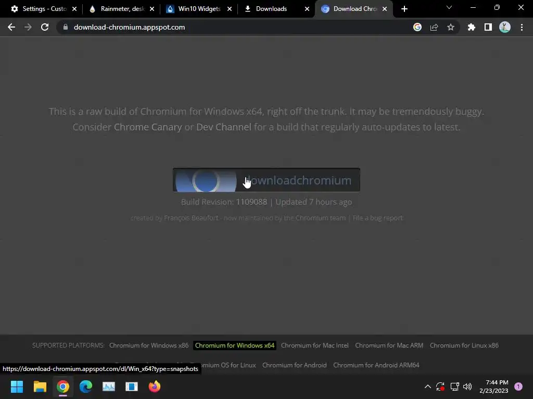Launch Firefox from the taskbar

coord(155,387)
